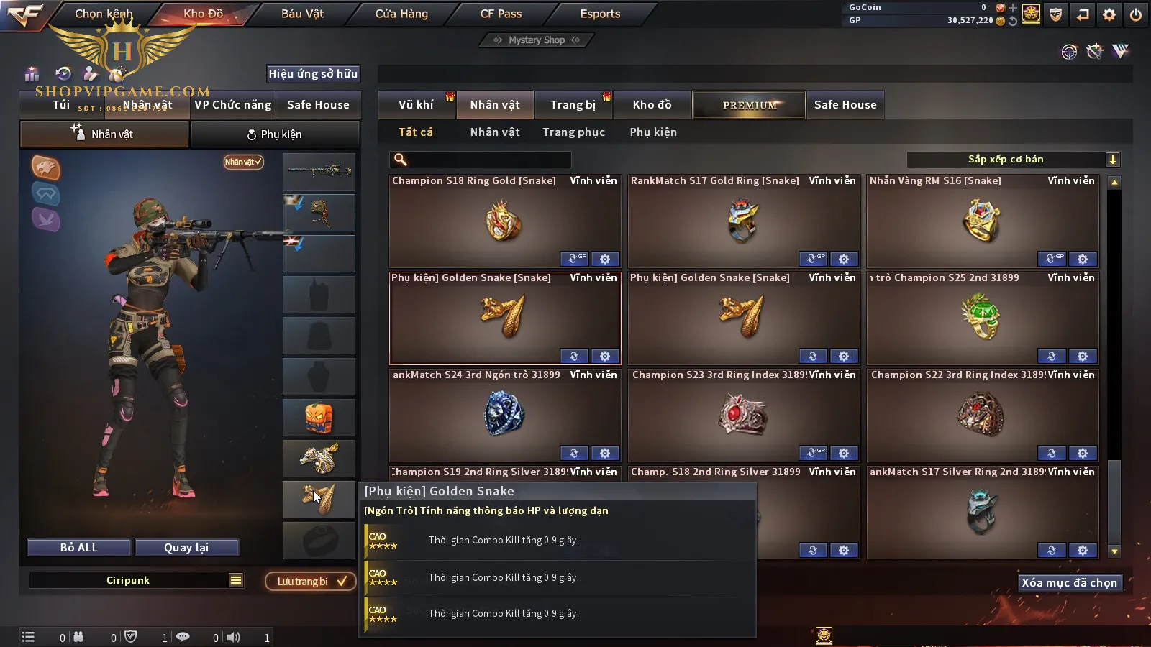This screenshot has height=647, width=1151.
Task: Click the inventory scrollbar down arrow
Action: click(x=1114, y=551)
